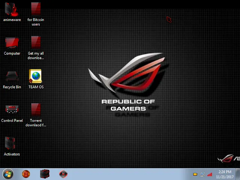Open the TEAM OS shortcut icon
Screen dimensions: 240x180
(35, 76)
